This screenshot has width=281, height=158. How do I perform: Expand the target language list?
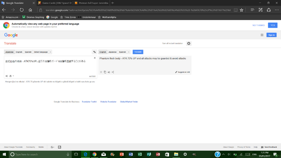[129, 52]
